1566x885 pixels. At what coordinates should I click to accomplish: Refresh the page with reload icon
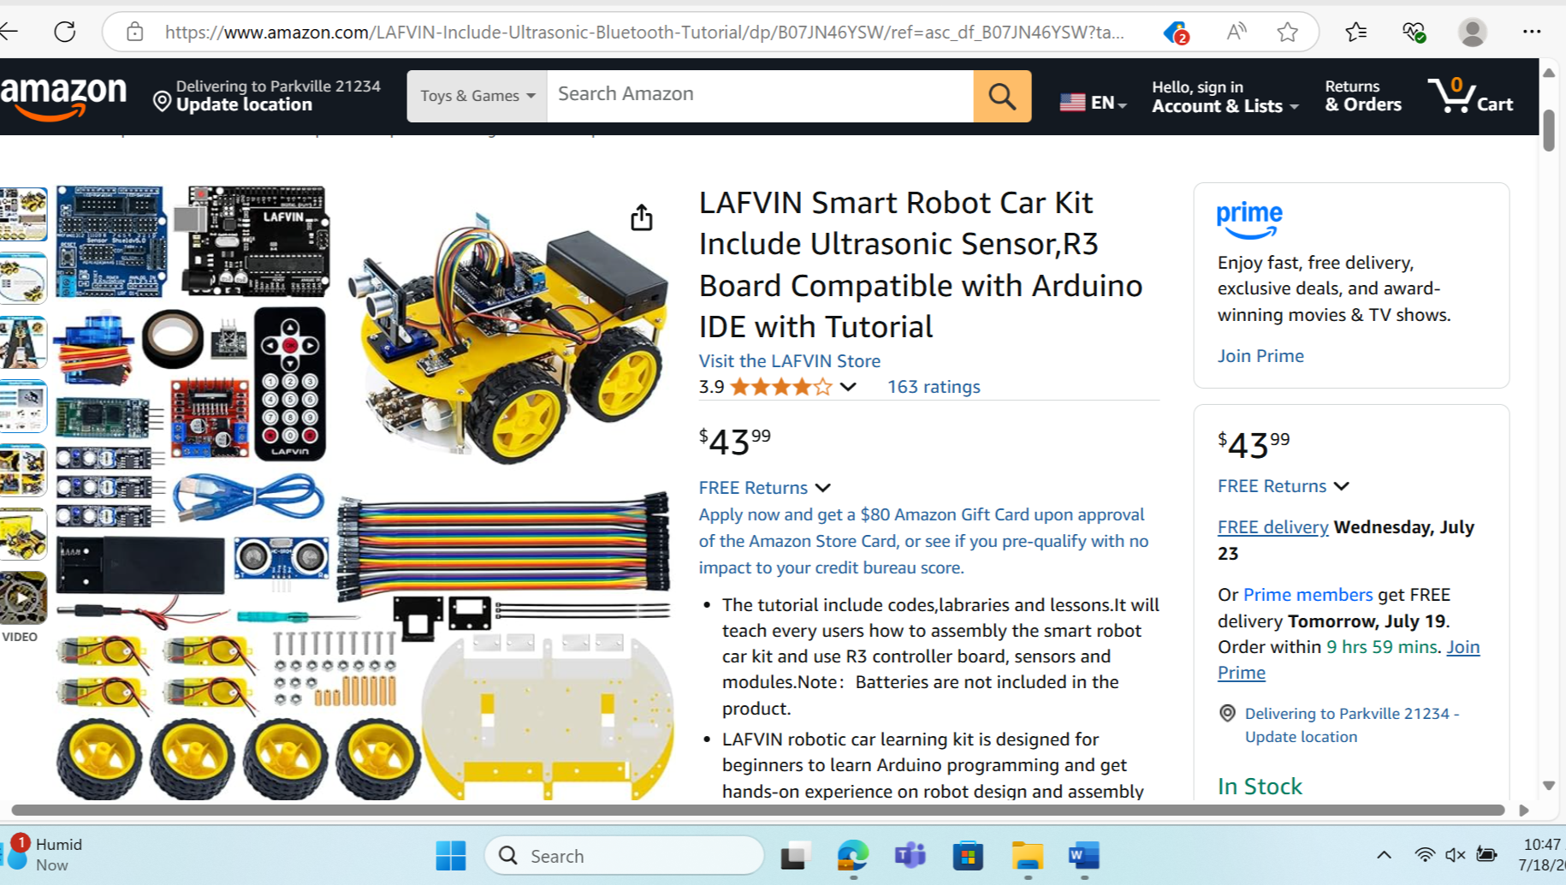[65, 32]
